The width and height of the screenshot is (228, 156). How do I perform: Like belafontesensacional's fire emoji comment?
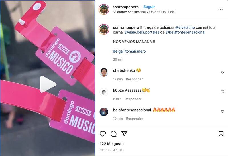point(223,112)
